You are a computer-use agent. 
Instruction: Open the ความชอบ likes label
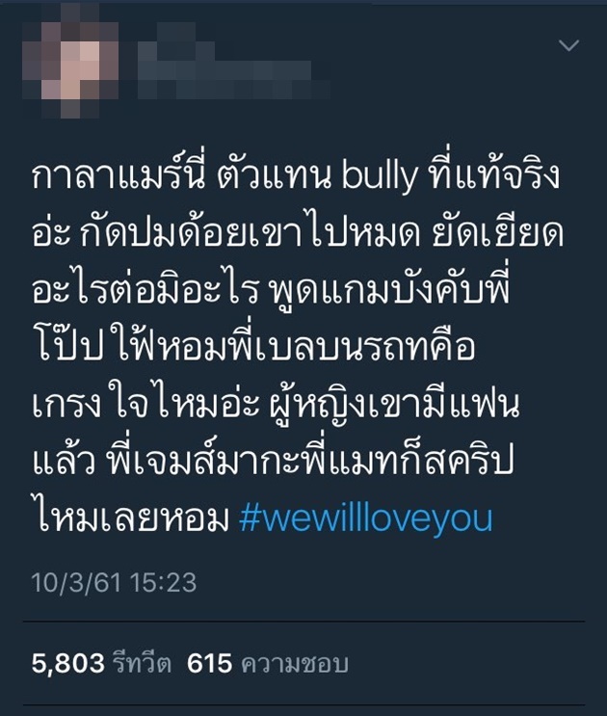coord(295,663)
